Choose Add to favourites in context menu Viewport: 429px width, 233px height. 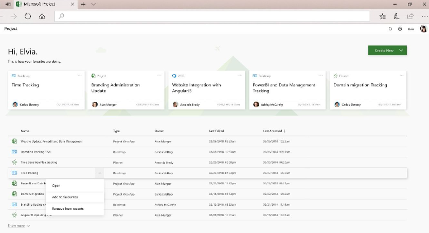click(x=75, y=197)
